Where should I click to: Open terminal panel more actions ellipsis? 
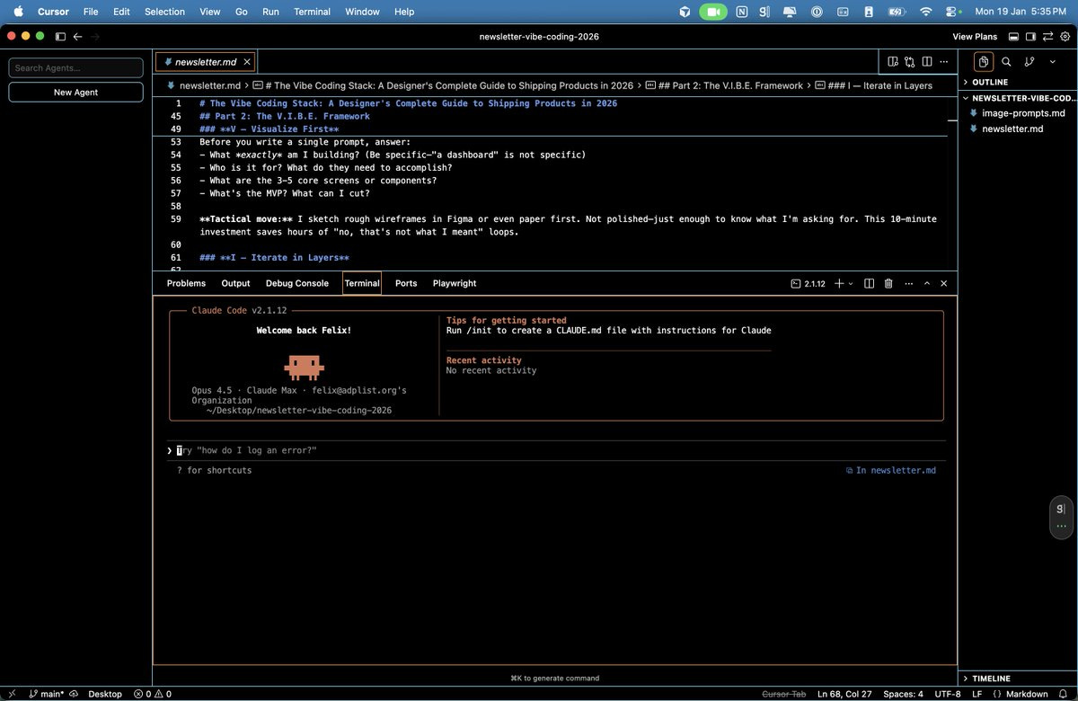click(908, 283)
